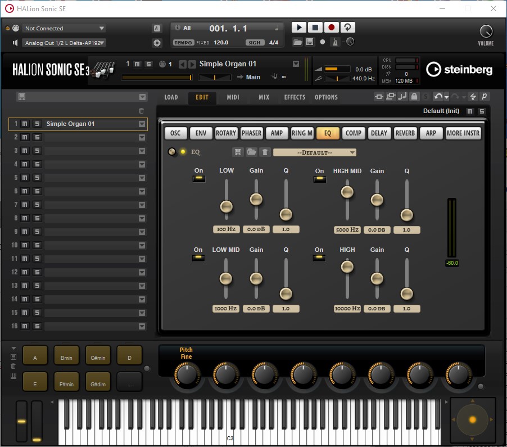The width and height of the screenshot is (507, 447).
Task: Load an EQ preset with folder icon
Action: pyautogui.click(x=252, y=152)
